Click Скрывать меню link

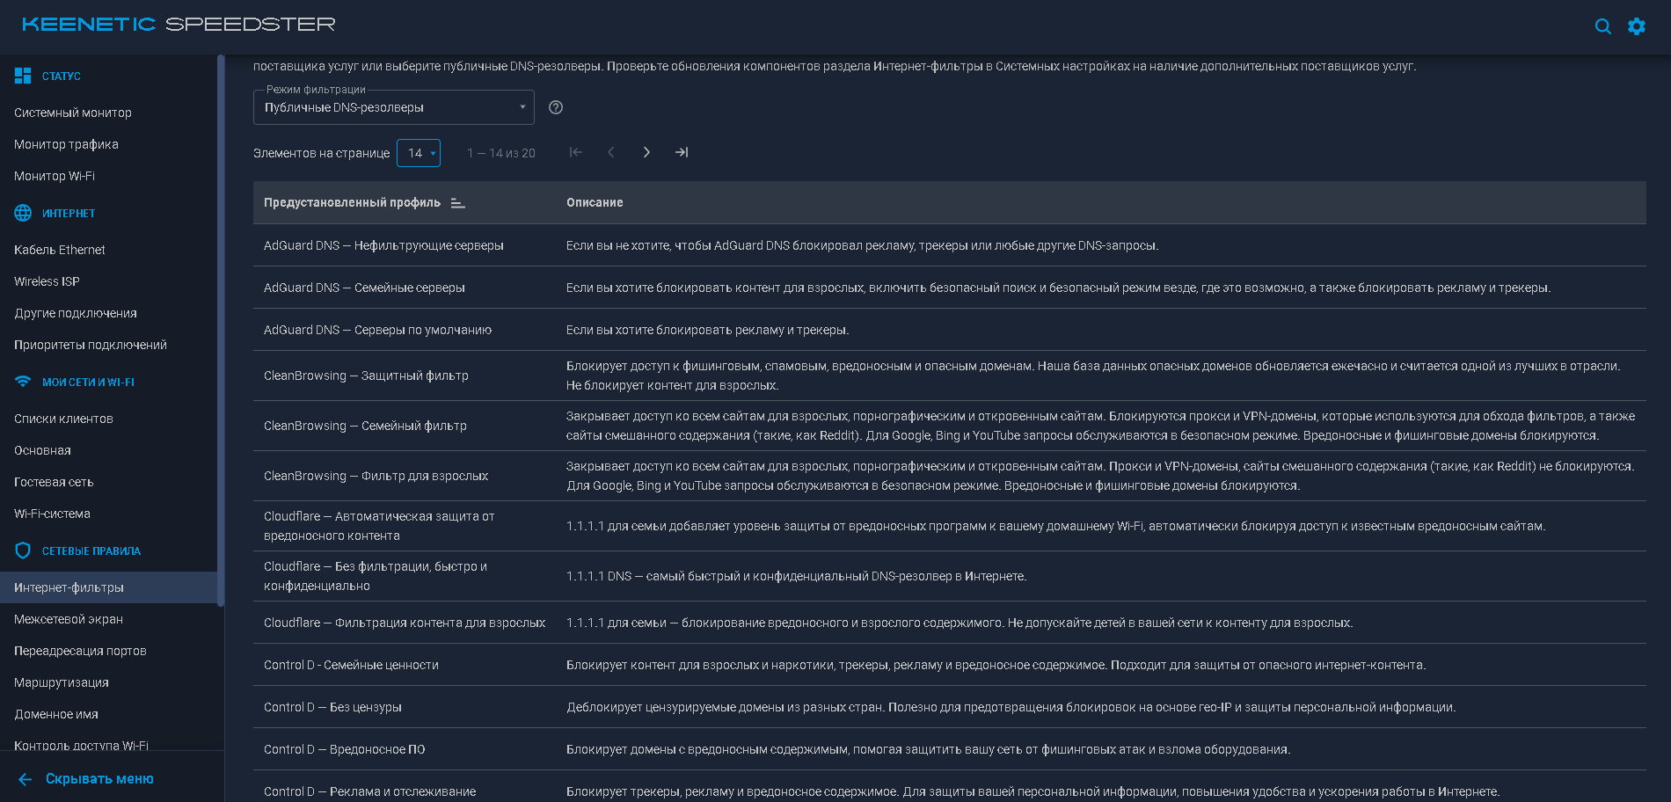click(x=99, y=779)
